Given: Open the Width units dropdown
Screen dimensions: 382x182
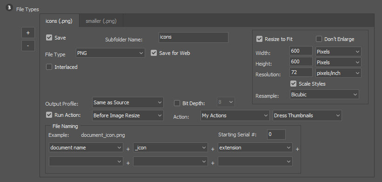Looking at the screenshot, I should pyautogui.click(x=338, y=52).
